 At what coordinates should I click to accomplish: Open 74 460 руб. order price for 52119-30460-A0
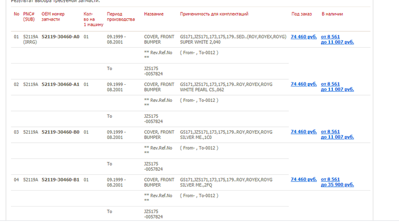click(304, 37)
